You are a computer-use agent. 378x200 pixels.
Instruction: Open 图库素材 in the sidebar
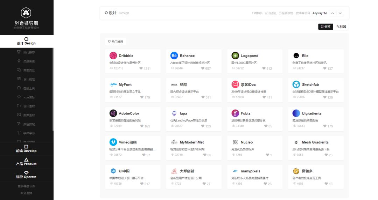[26, 115]
